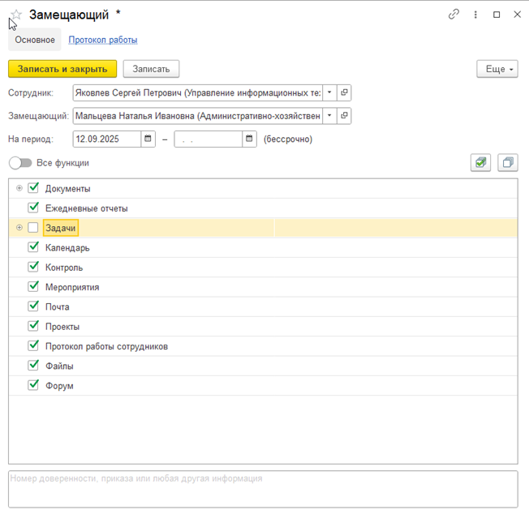Image resolution: width=529 pixels, height=514 pixels.
Task: Click into the comment field for доверенность info
Action: click(x=263, y=488)
